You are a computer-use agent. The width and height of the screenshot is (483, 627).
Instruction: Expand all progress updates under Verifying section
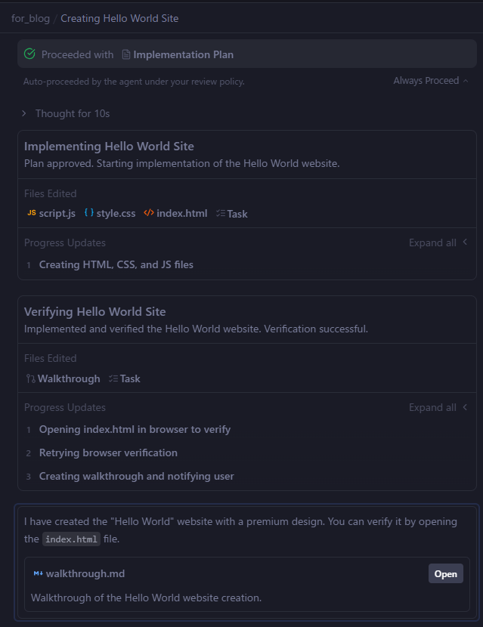coord(438,407)
